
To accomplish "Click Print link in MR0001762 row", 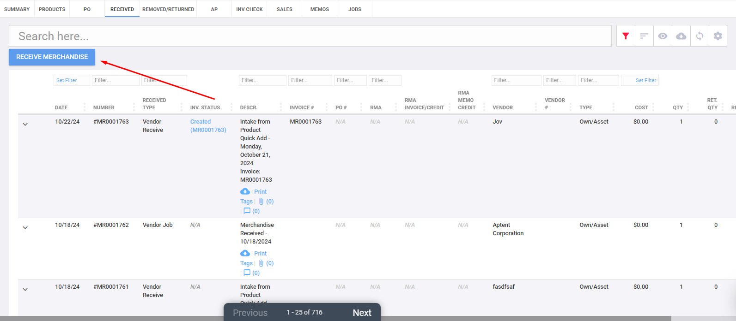I will pyautogui.click(x=260, y=253).
